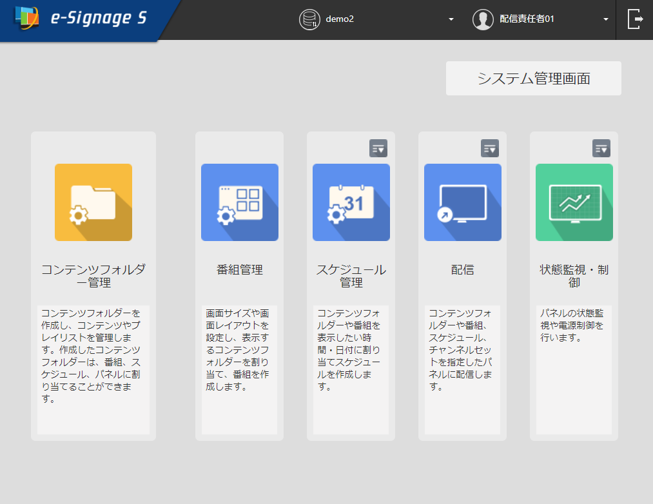
Task: Open submenu button on スケジュール管理 card
Action: [x=378, y=148]
